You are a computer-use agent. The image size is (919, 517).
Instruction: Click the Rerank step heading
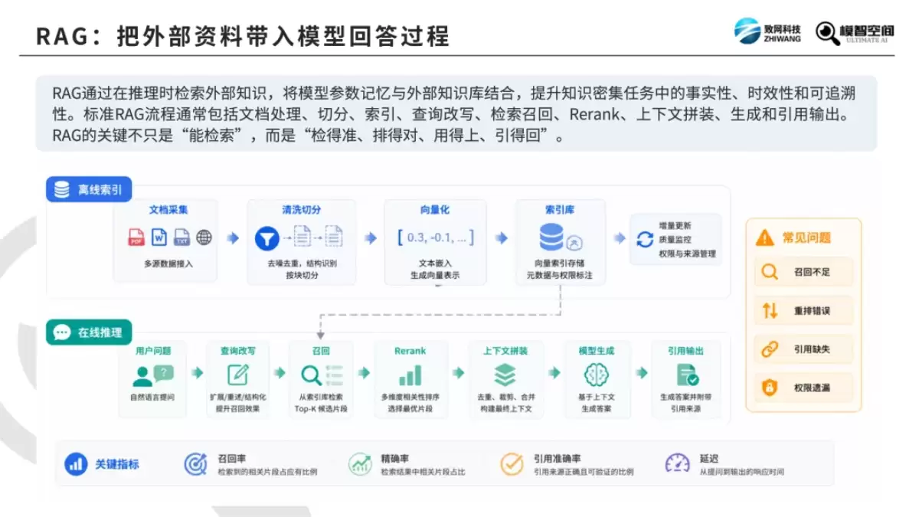pyautogui.click(x=410, y=351)
